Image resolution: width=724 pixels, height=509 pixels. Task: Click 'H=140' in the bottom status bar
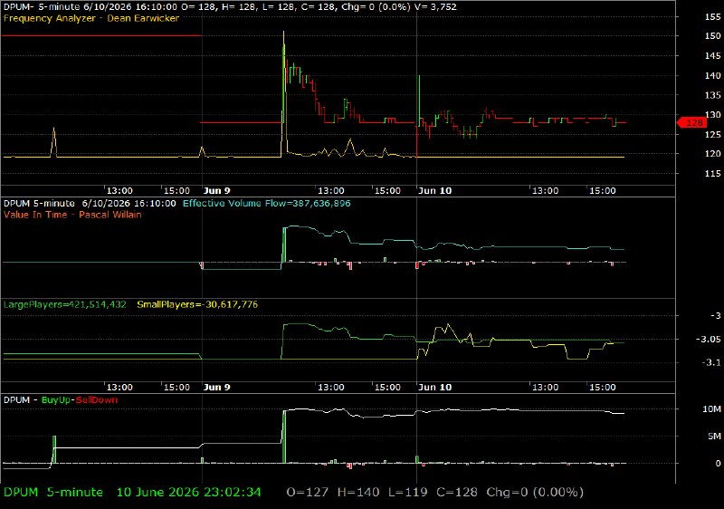click(x=358, y=493)
